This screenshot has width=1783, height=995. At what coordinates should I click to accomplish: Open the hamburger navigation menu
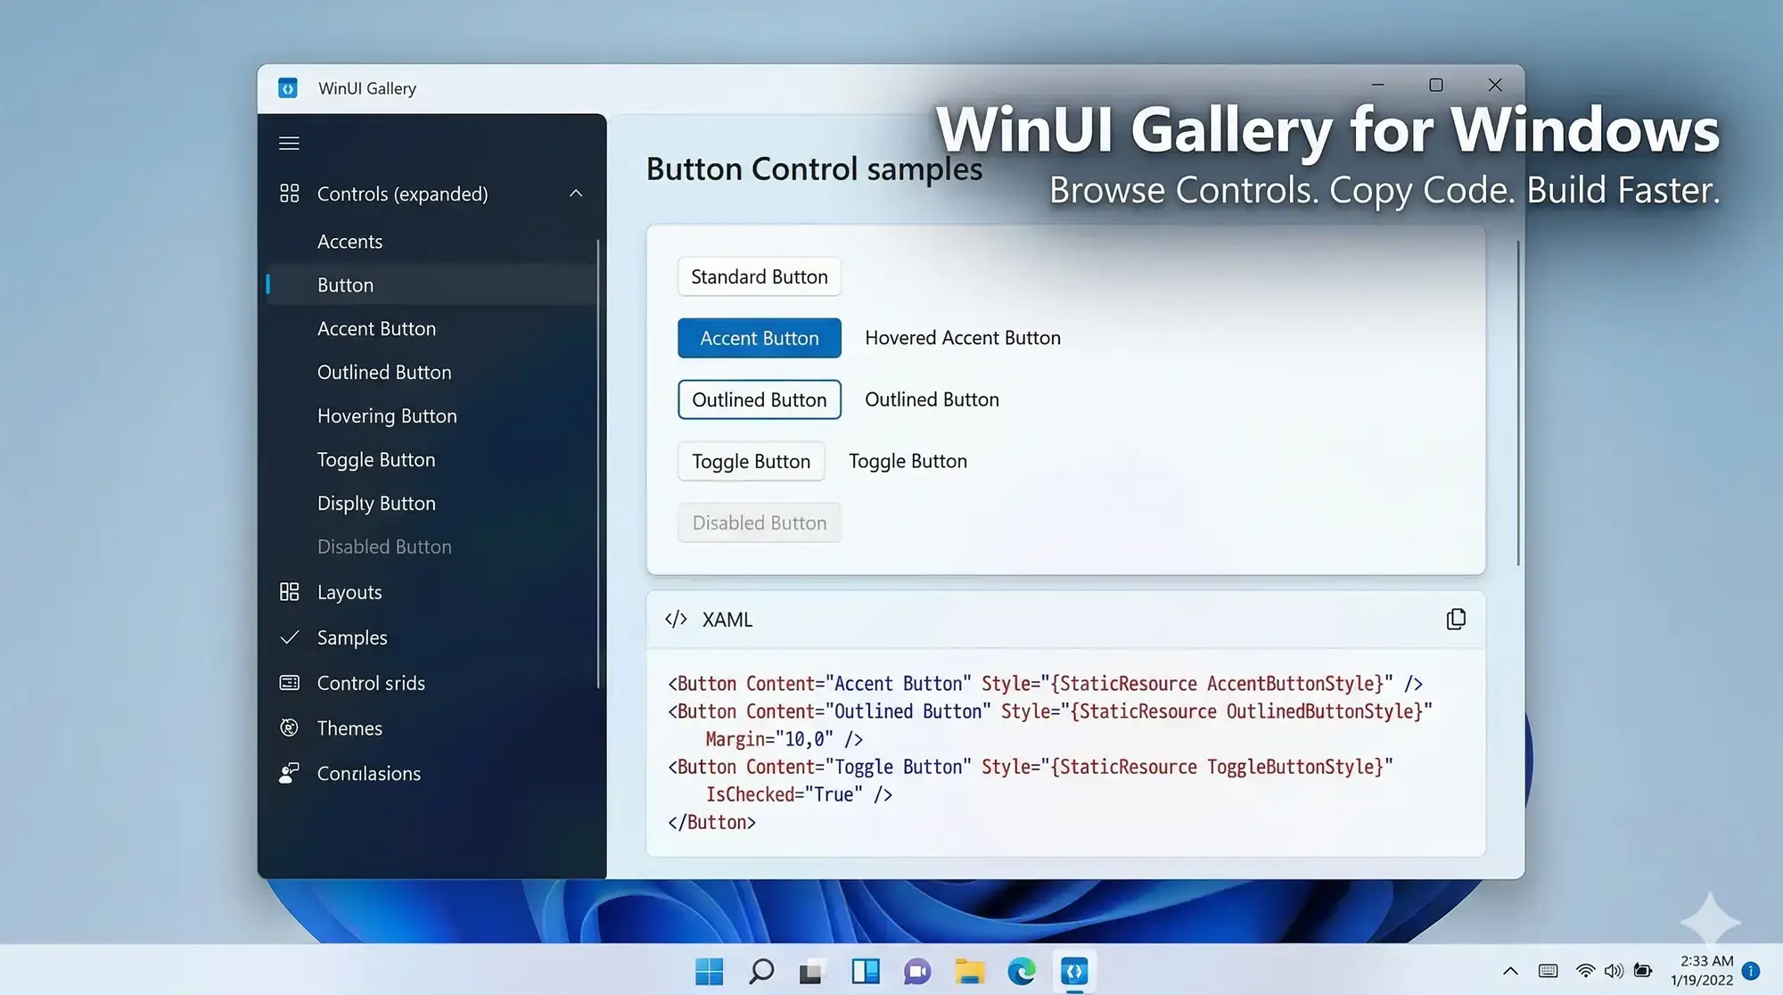pos(288,143)
